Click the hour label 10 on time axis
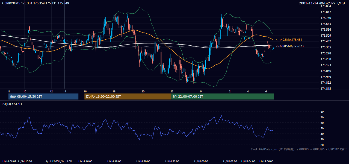The width and height of the screenshot is (349, 164). click(25, 91)
